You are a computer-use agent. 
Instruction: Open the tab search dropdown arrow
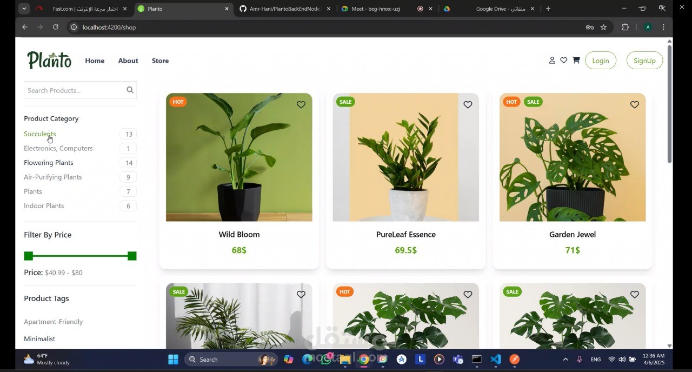[x=24, y=9]
